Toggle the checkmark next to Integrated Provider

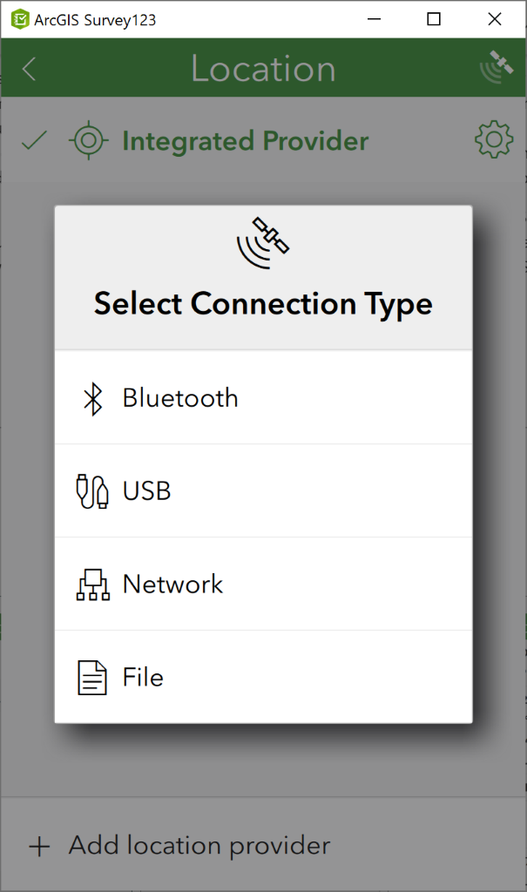[x=34, y=140]
